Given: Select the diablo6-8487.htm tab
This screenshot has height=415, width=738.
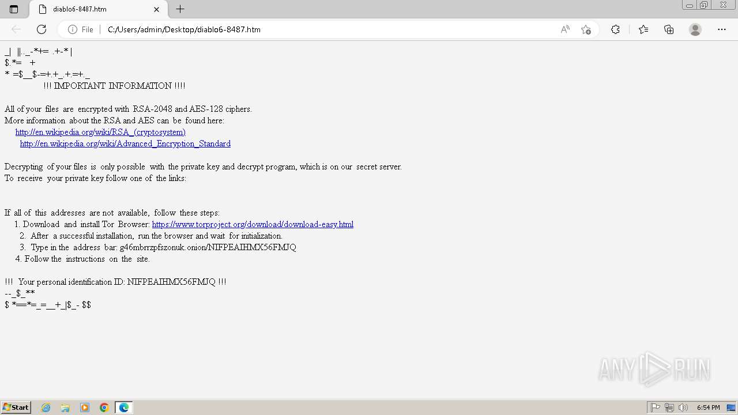Looking at the screenshot, I should pyautogui.click(x=98, y=9).
